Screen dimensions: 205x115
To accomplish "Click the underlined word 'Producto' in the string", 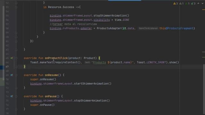I will [99, 62].
